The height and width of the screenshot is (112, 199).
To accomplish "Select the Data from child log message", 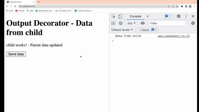I will tap(128, 36).
